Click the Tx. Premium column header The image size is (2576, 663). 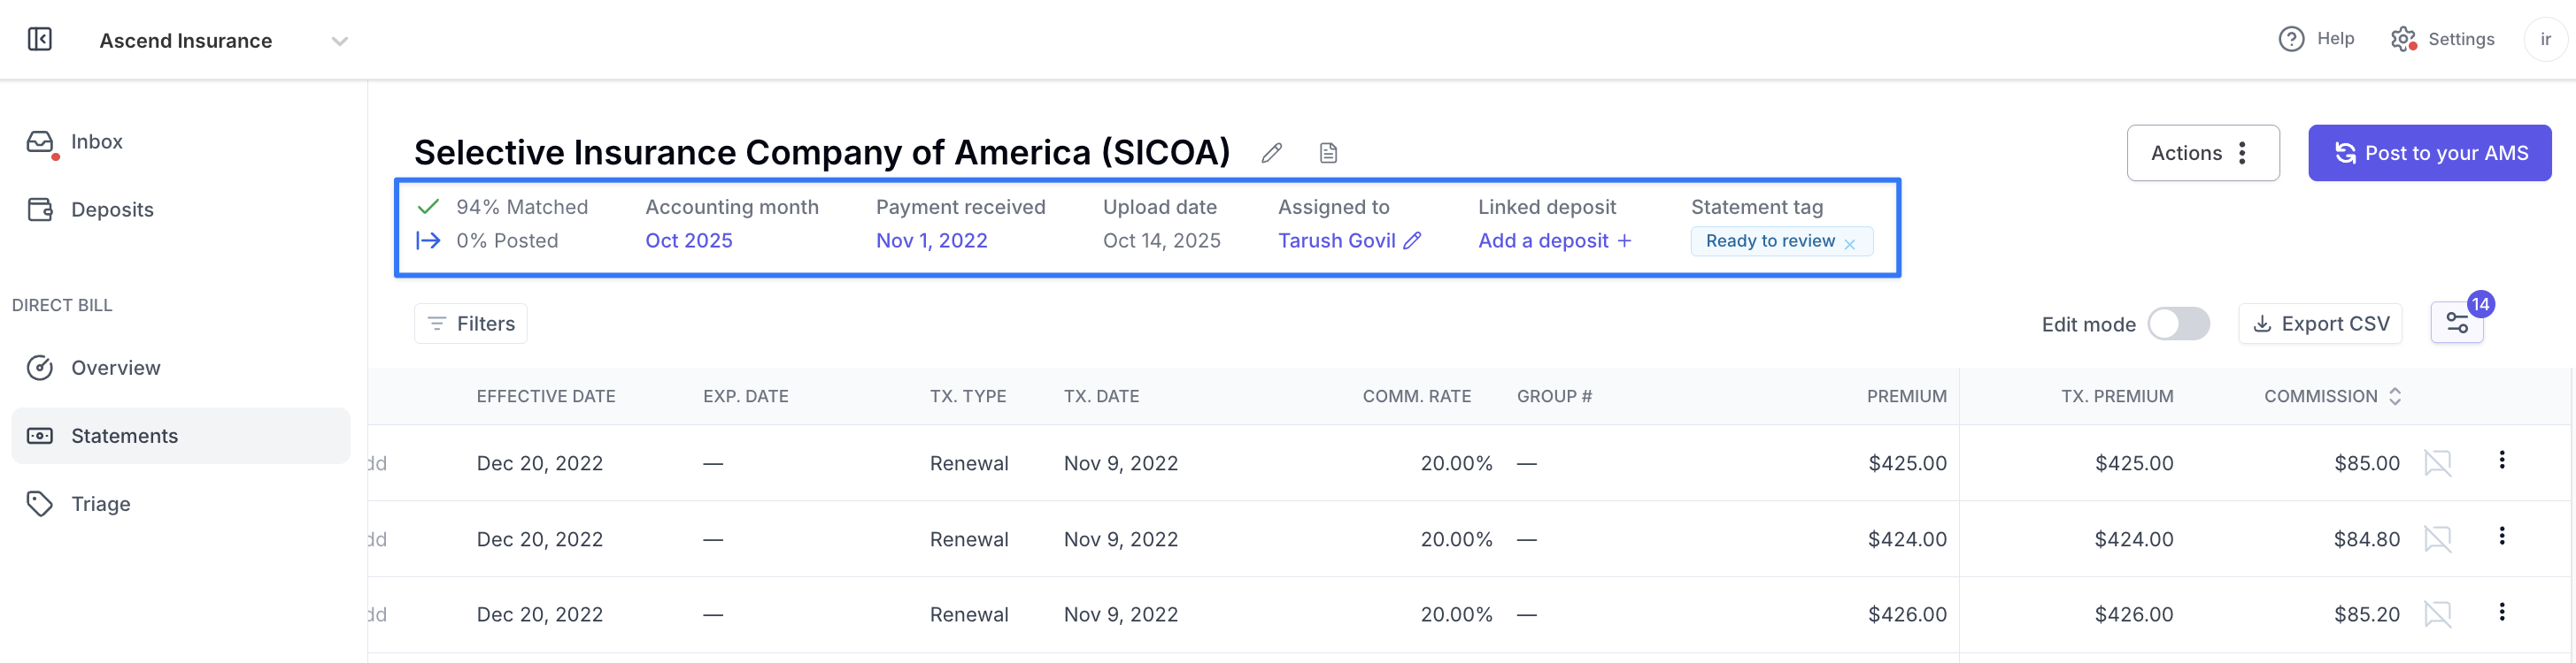(x=2117, y=396)
